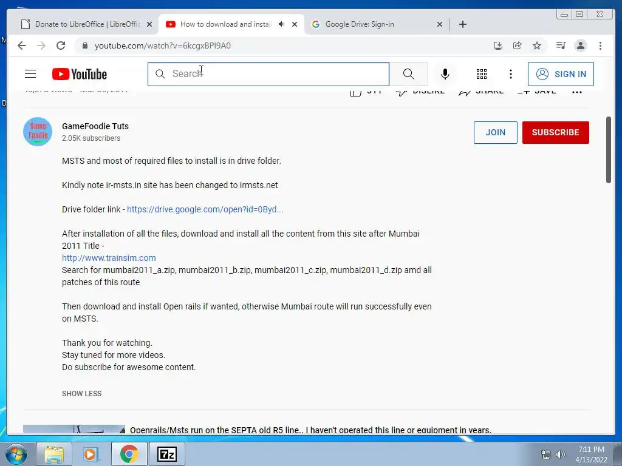Open the Windows Start menu
The width and height of the screenshot is (622, 466).
(16, 454)
